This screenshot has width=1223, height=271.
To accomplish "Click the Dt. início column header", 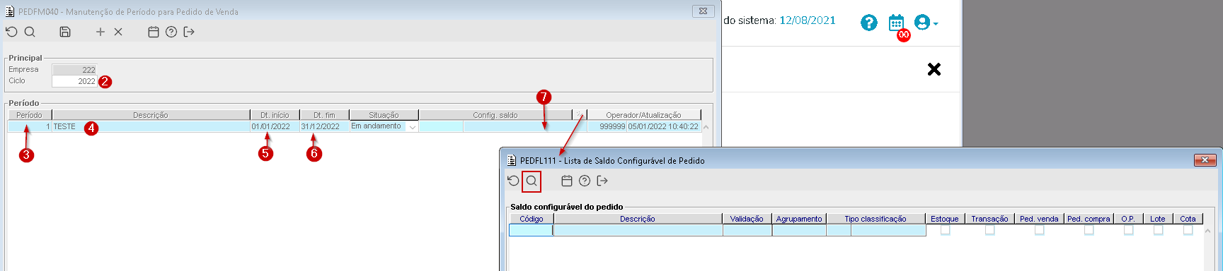I will (x=275, y=115).
